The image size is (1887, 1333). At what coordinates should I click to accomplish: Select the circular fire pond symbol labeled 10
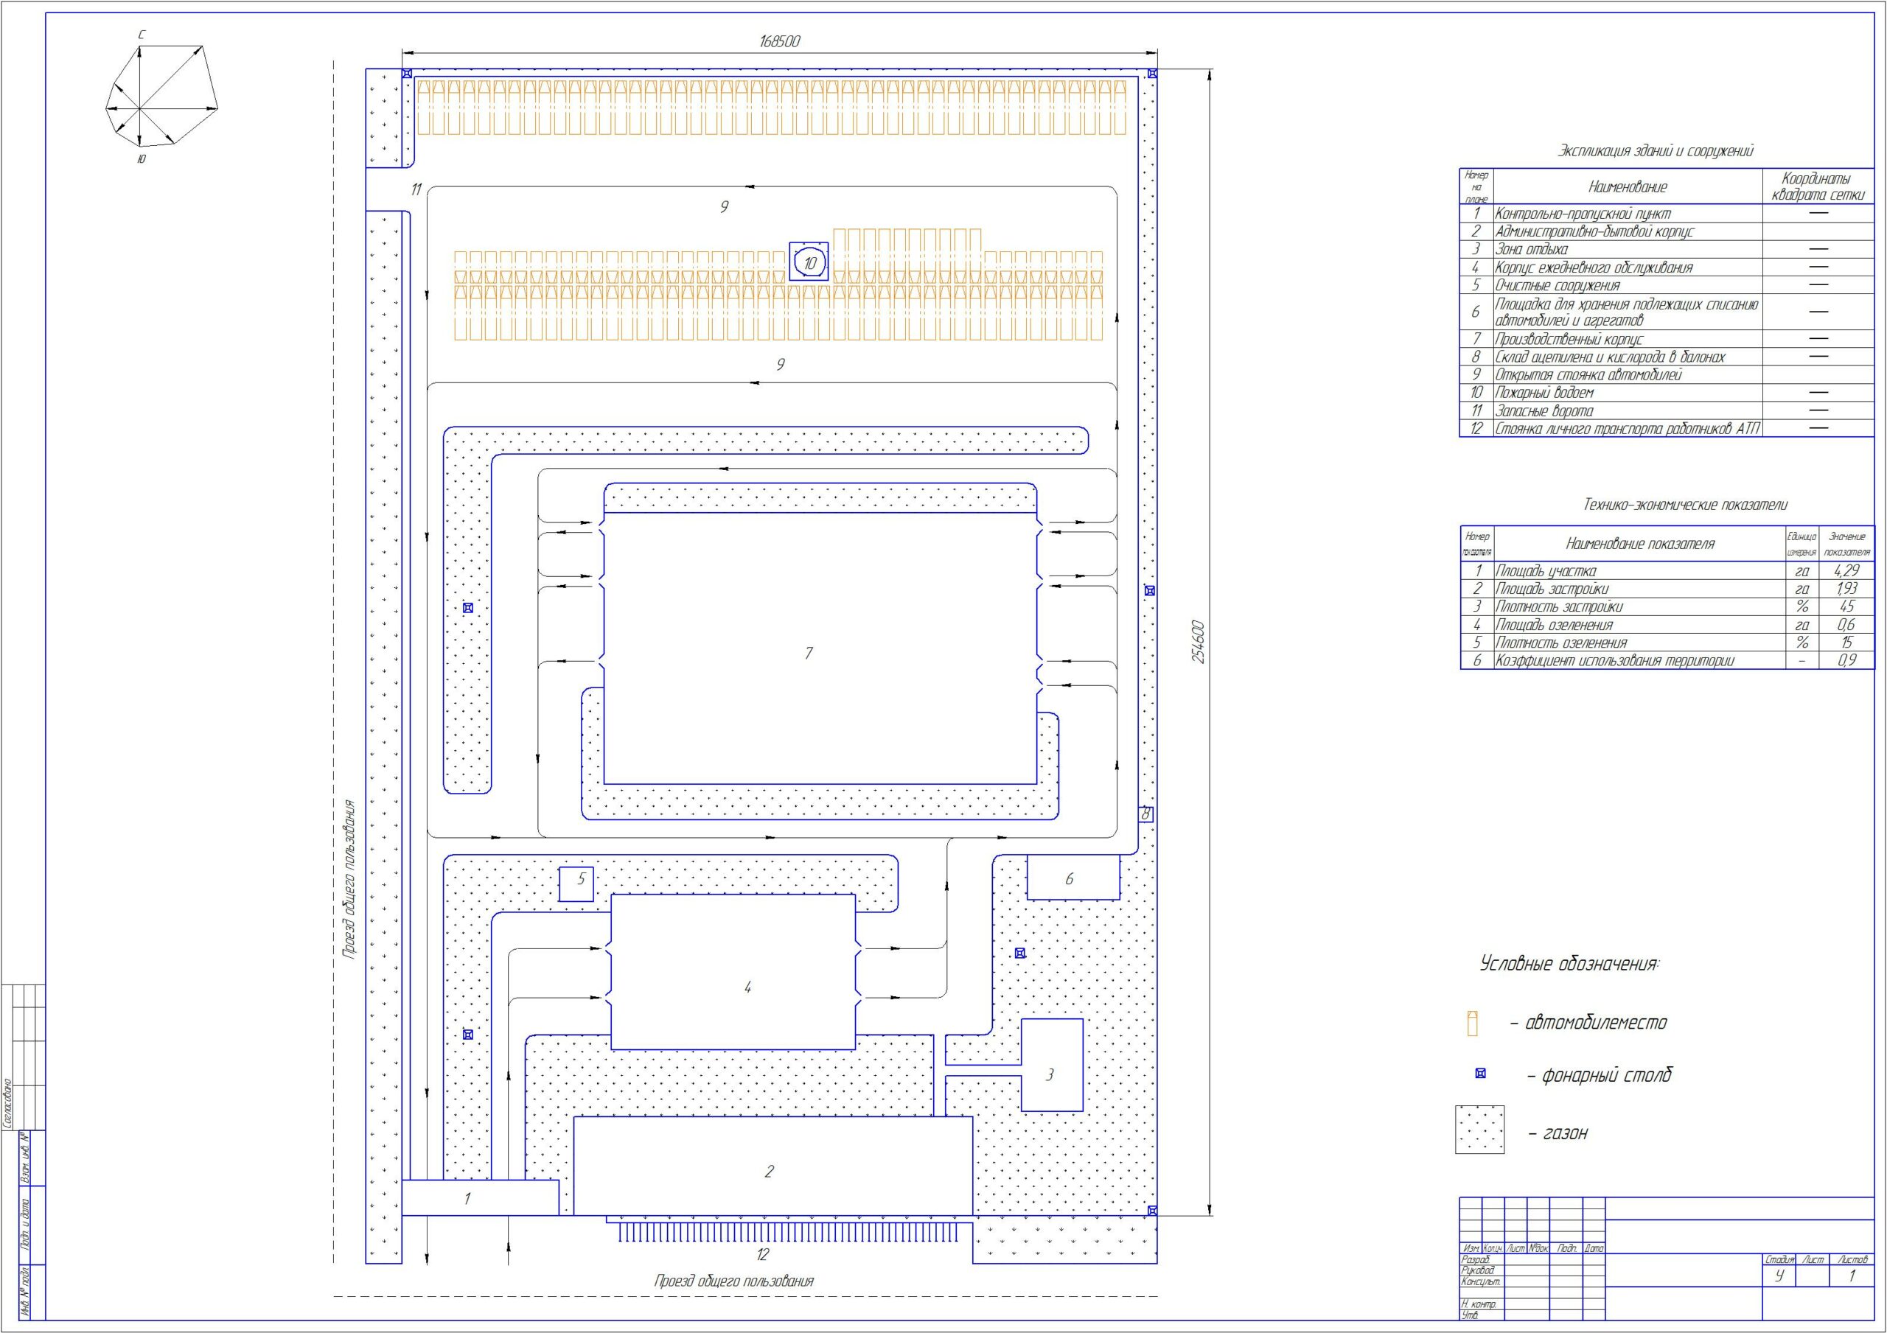pyautogui.click(x=809, y=262)
